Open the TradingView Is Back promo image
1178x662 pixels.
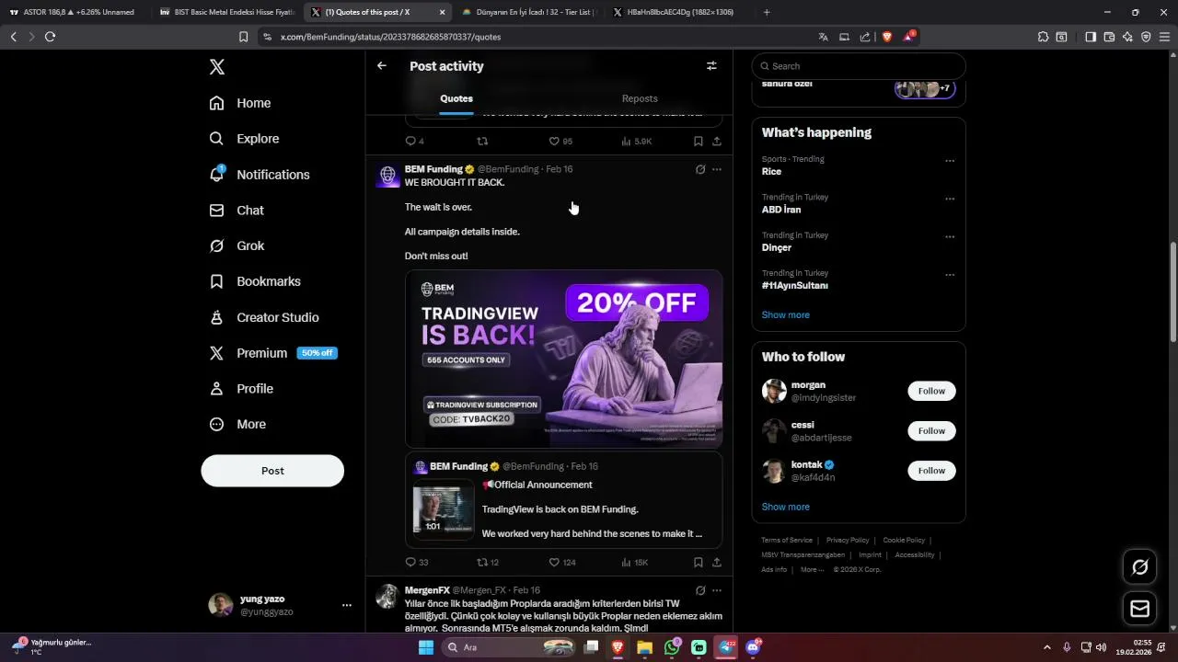pos(563,359)
